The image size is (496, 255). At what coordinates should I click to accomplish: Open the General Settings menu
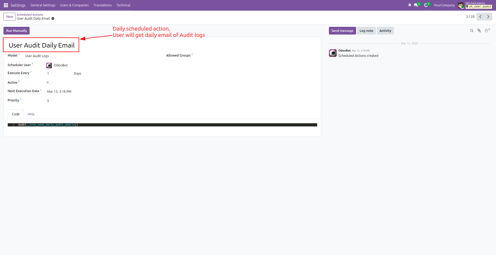[x=43, y=5]
